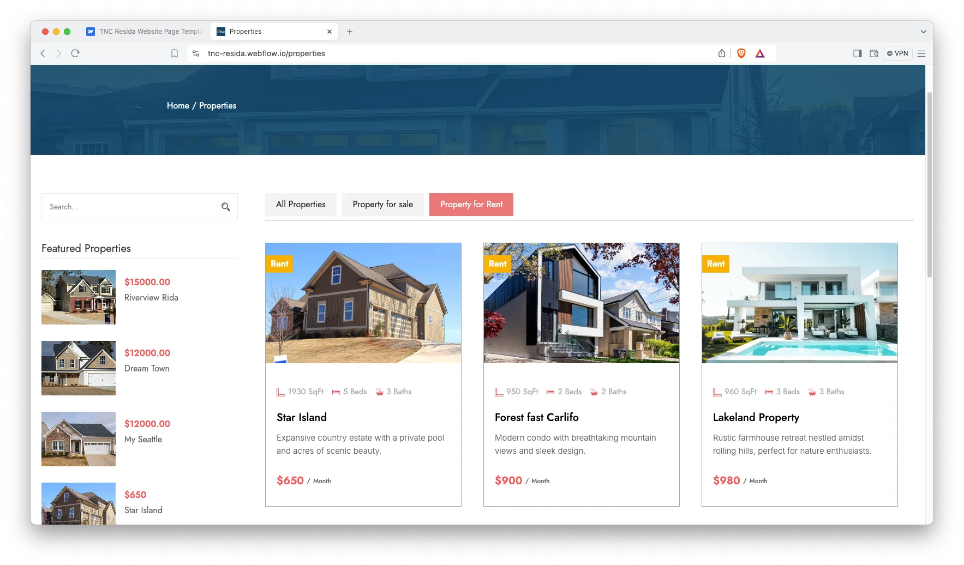Click the vertical page scrollbar
This screenshot has height=565, width=964.
pos(929,185)
